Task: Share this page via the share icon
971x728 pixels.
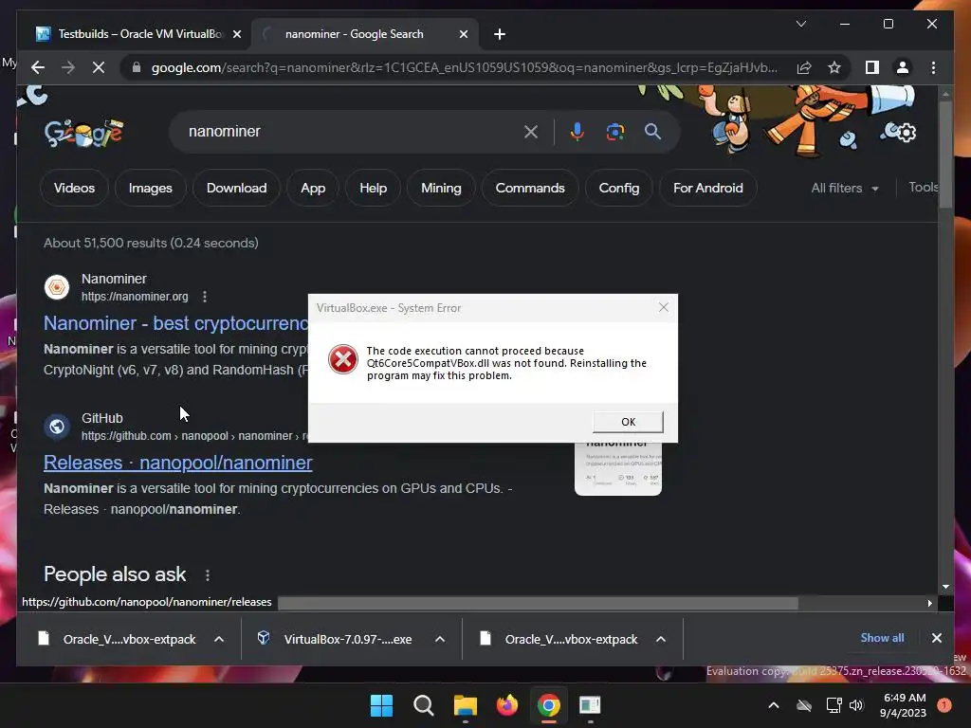Action: (x=804, y=67)
